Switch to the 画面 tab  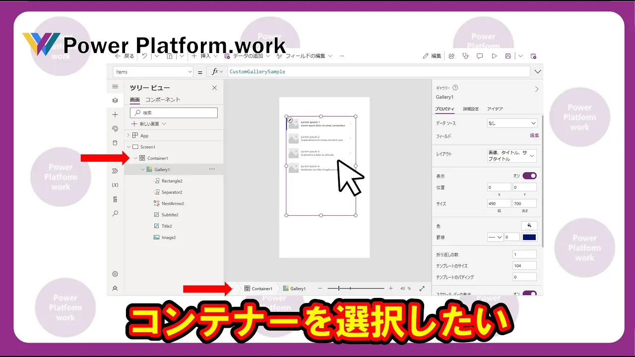(135, 100)
